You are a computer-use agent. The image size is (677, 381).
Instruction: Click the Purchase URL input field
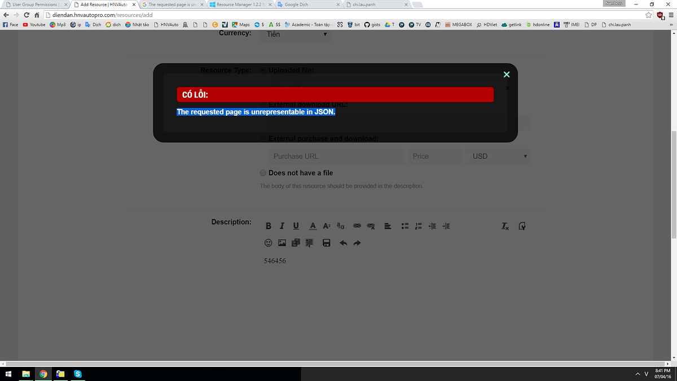click(336, 156)
